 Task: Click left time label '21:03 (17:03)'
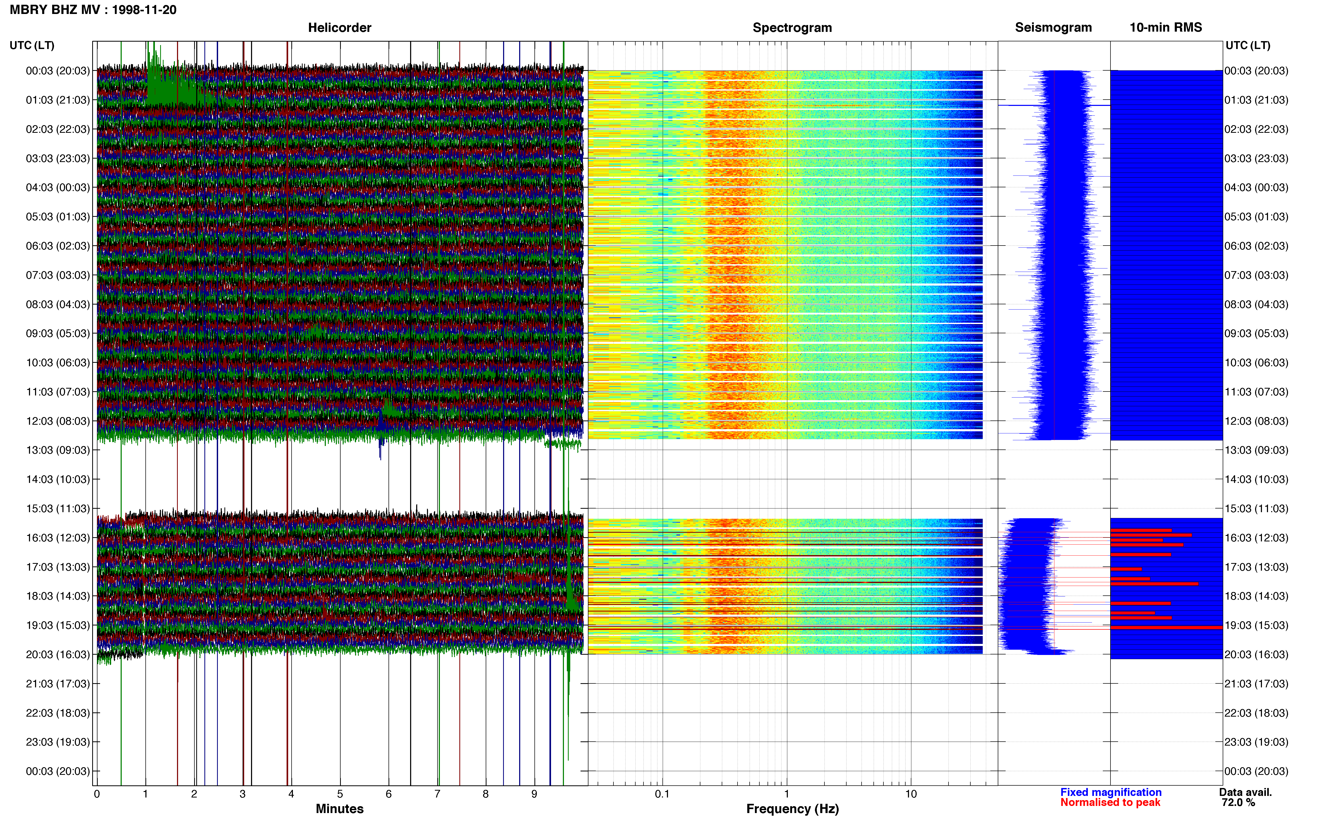tap(57, 684)
